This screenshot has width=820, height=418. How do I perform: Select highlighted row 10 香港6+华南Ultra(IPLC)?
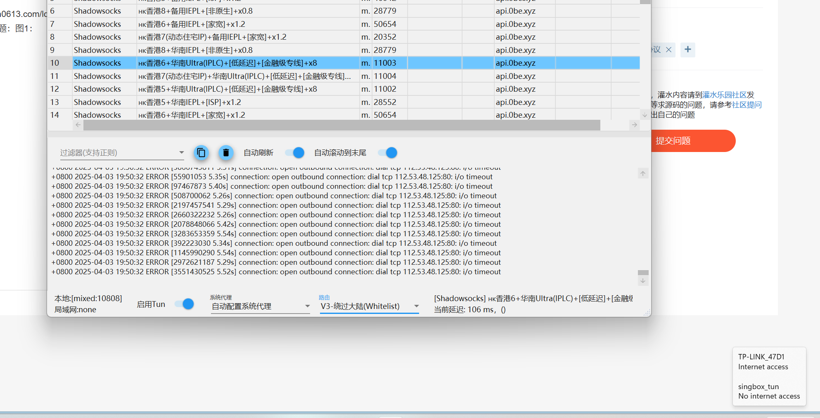pos(344,63)
